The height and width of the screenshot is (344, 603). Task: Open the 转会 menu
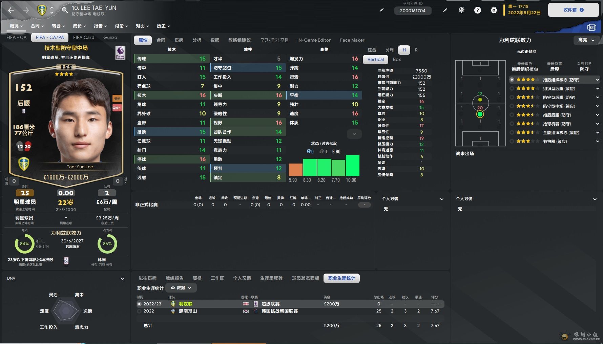[x=58, y=26]
